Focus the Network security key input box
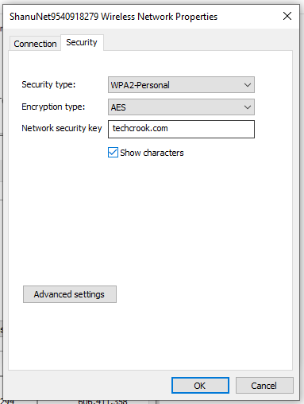 [181, 129]
